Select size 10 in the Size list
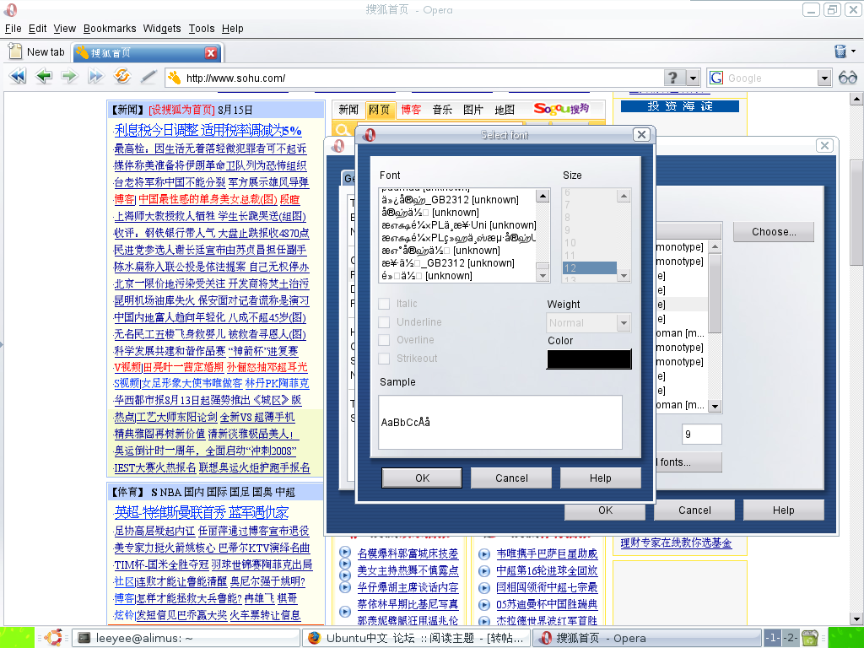864x648 pixels. (590, 243)
